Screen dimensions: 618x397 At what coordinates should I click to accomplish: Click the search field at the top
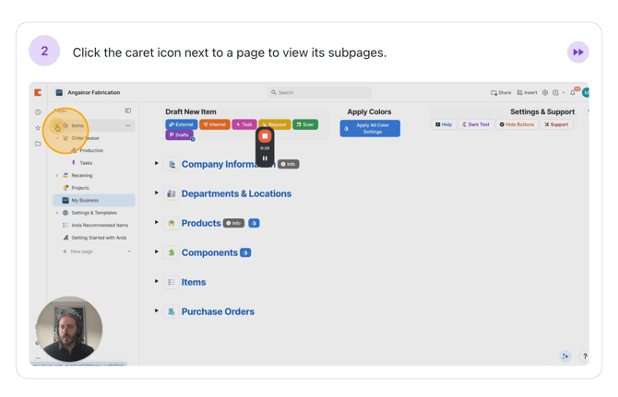click(319, 93)
